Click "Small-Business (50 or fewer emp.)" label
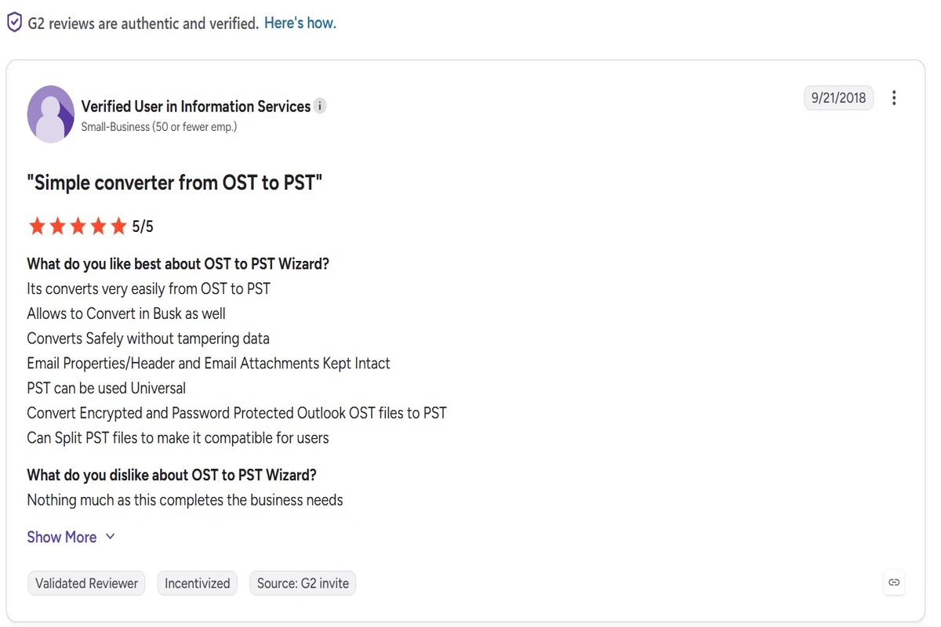 tap(159, 126)
